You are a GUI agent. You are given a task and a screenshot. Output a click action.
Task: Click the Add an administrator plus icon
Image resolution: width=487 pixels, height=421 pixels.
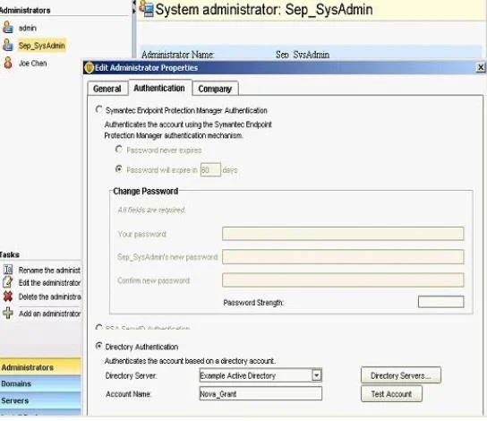pyautogui.click(x=8, y=313)
